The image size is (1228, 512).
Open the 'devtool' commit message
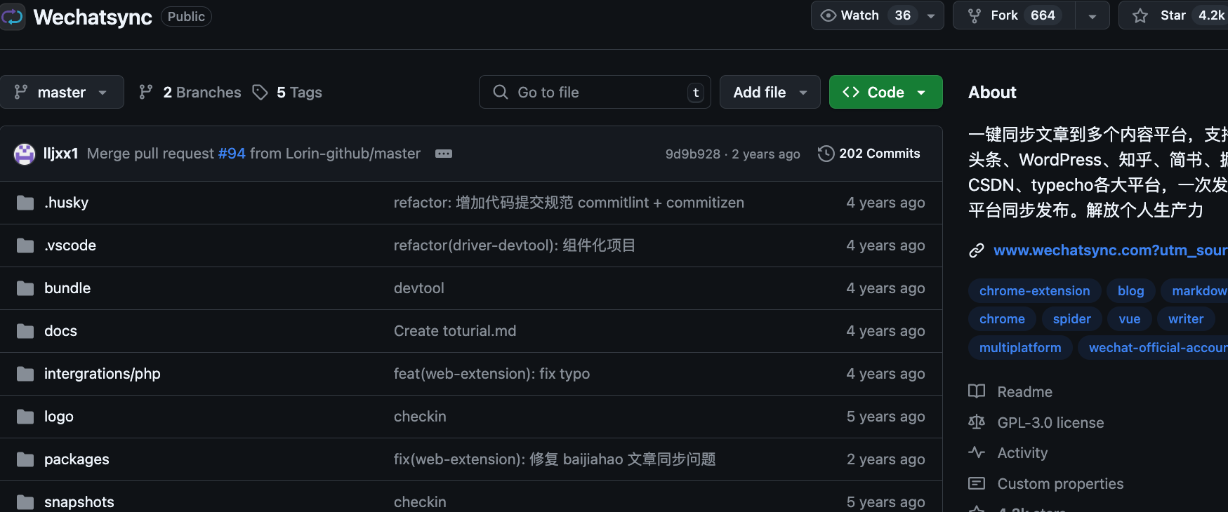[419, 288]
